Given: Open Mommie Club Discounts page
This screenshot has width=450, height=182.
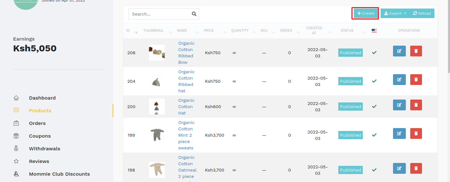Looking at the screenshot, I should tap(60, 174).
